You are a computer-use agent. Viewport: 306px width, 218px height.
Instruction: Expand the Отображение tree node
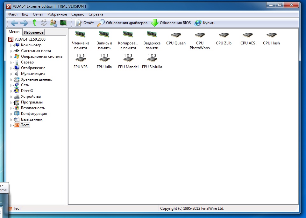(x=11, y=68)
